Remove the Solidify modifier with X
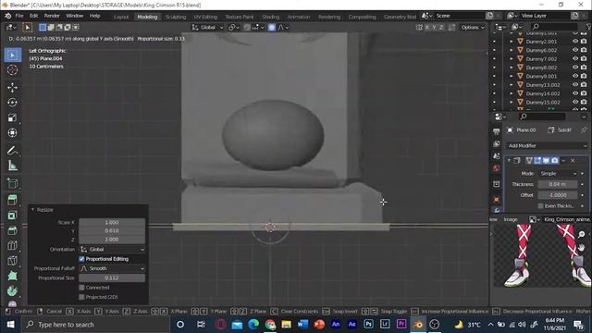The image size is (592, 333). (x=573, y=160)
